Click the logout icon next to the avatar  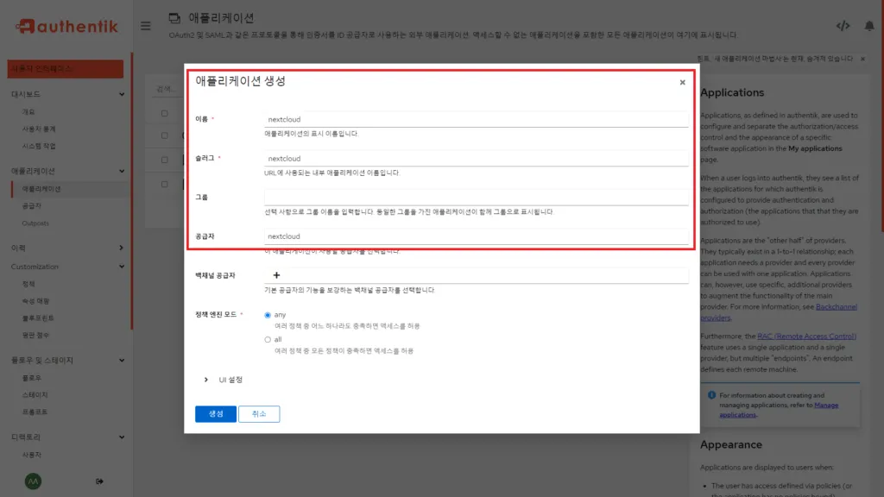pyautogui.click(x=99, y=481)
